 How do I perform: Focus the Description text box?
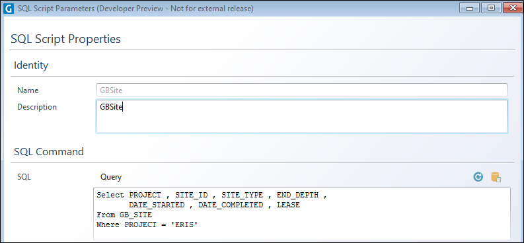(x=301, y=116)
